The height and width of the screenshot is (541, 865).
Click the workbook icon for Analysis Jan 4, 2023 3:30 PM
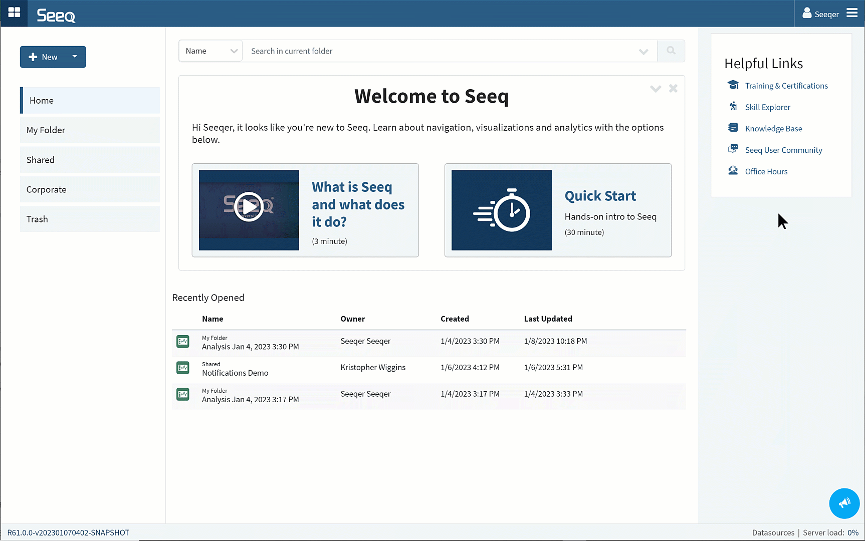click(183, 342)
